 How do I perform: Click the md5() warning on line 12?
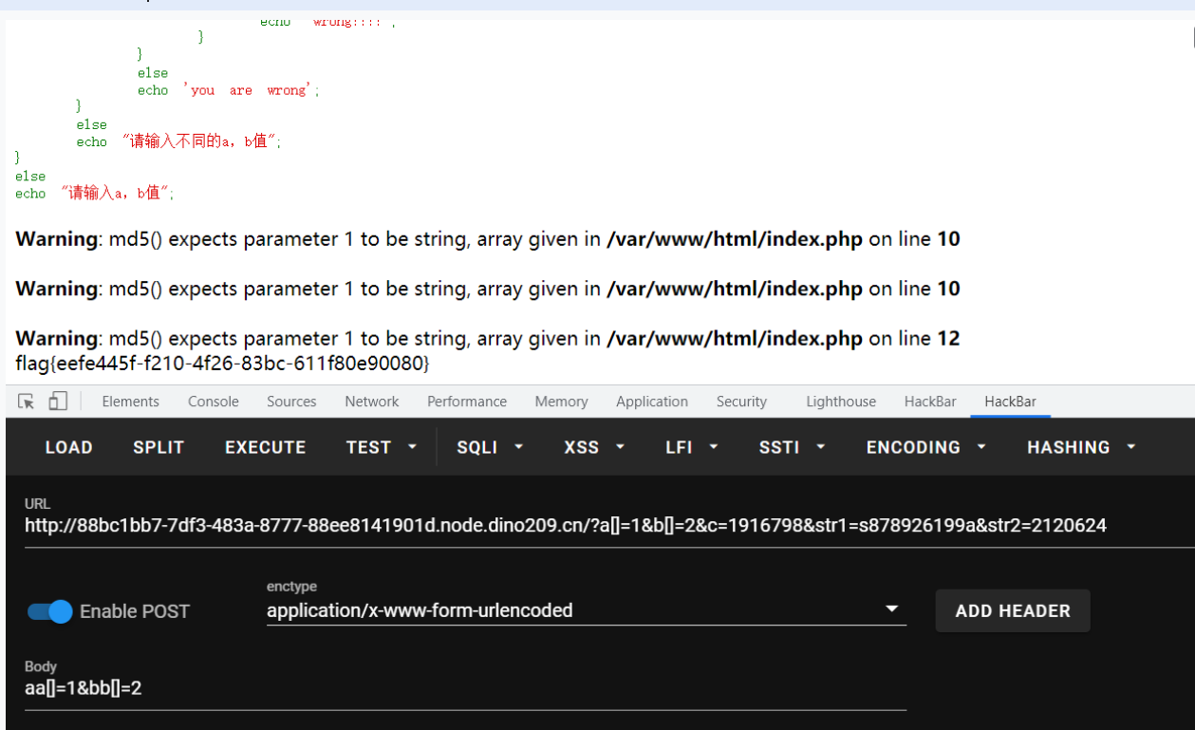(x=488, y=338)
